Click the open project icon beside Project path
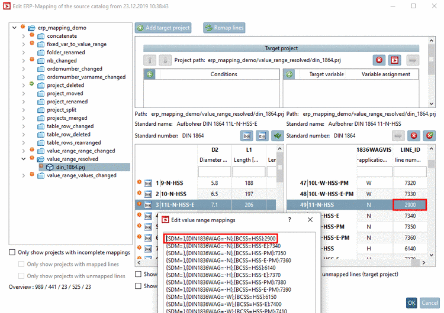The image size is (444, 313). 395,60
